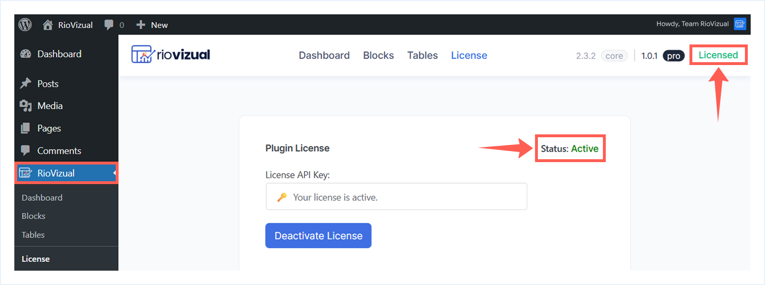Open the RioVizual site home icon
This screenshot has width=765, height=285.
click(48, 25)
